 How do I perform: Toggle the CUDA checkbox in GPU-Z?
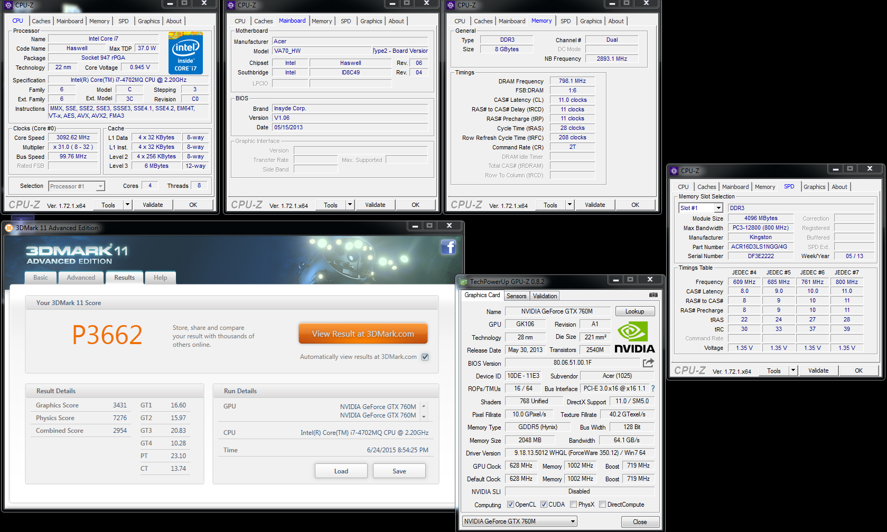[x=544, y=505]
